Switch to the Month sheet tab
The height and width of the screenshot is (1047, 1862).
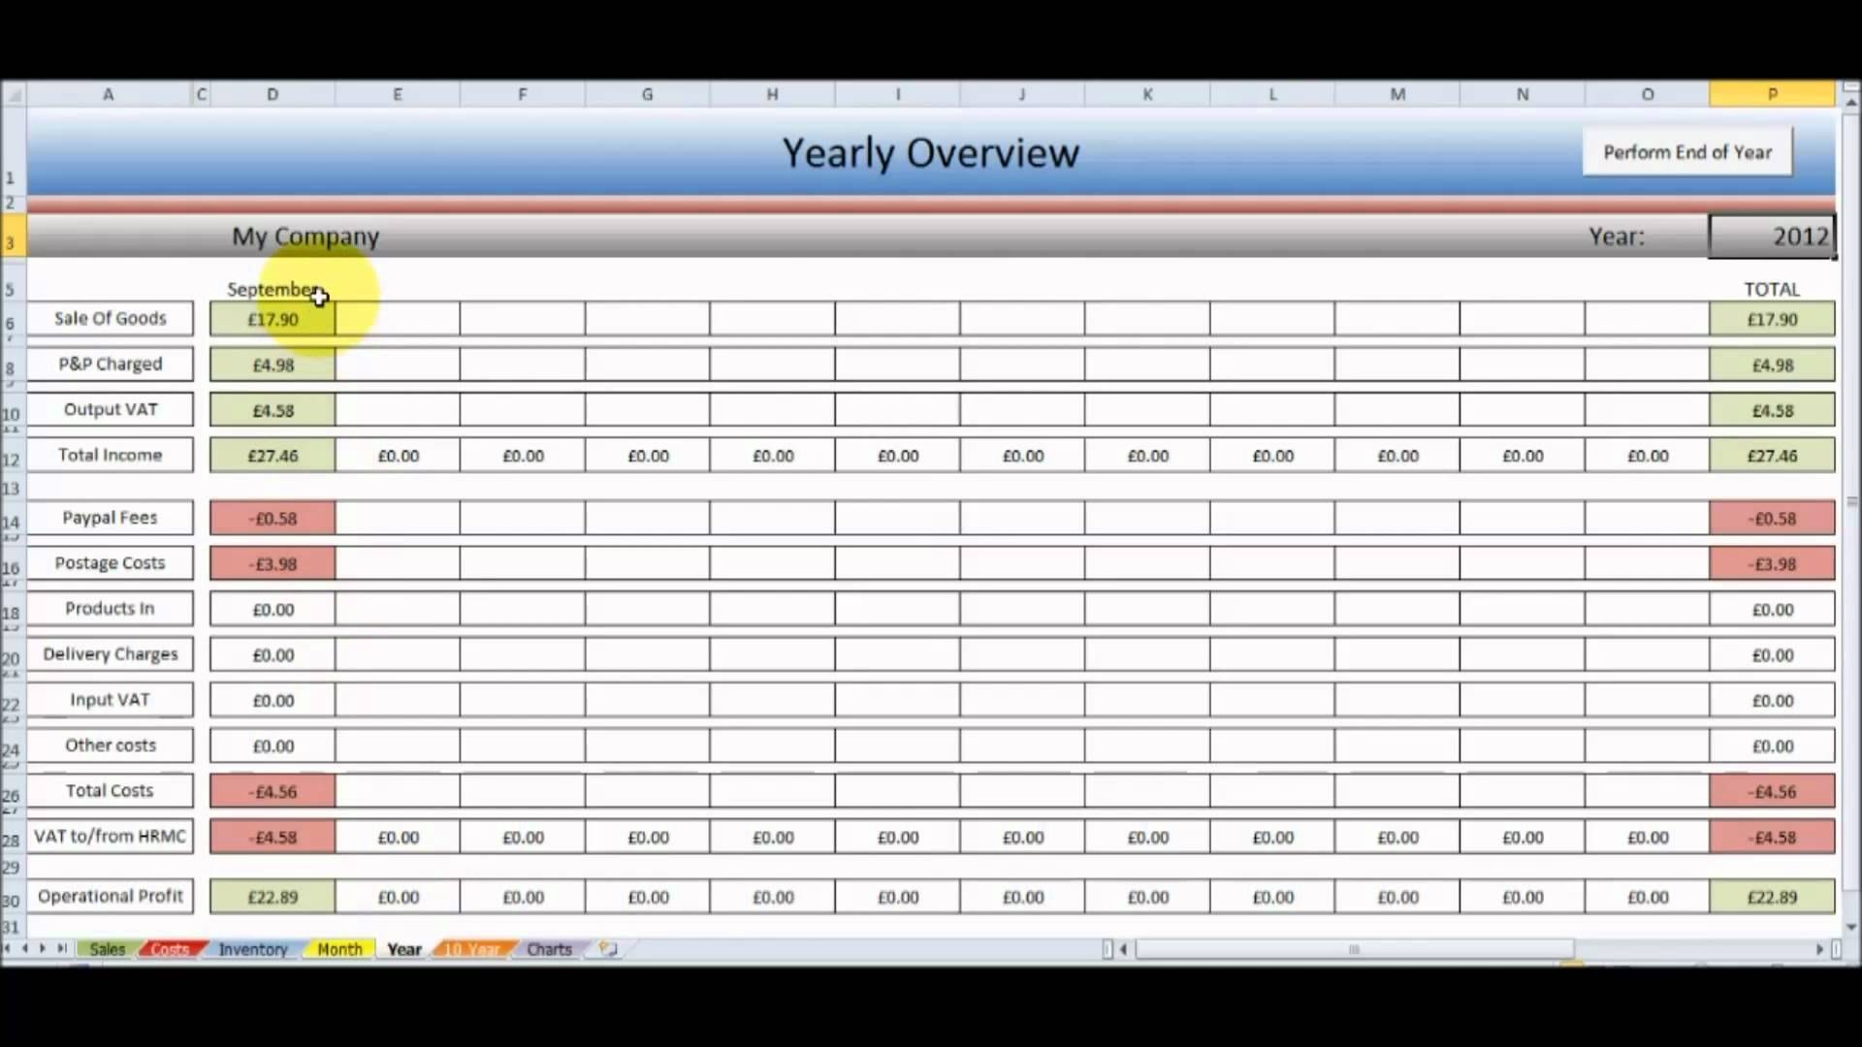click(x=338, y=948)
